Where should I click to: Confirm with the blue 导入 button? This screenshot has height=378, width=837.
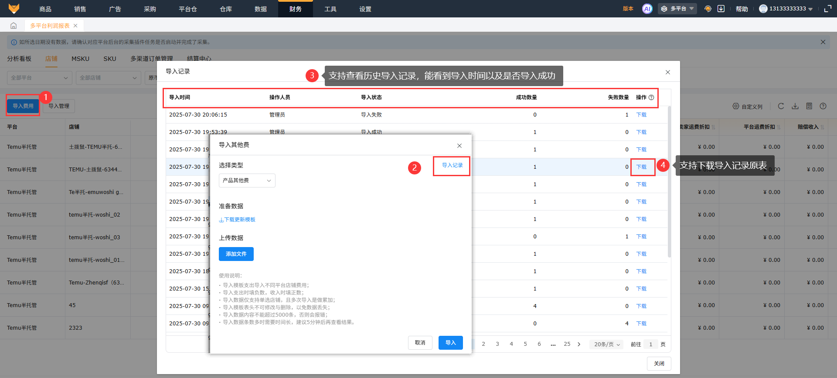point(451,343)
